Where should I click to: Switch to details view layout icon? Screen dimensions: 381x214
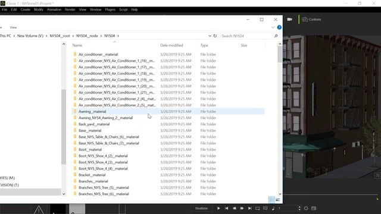(x=271, y=200)
